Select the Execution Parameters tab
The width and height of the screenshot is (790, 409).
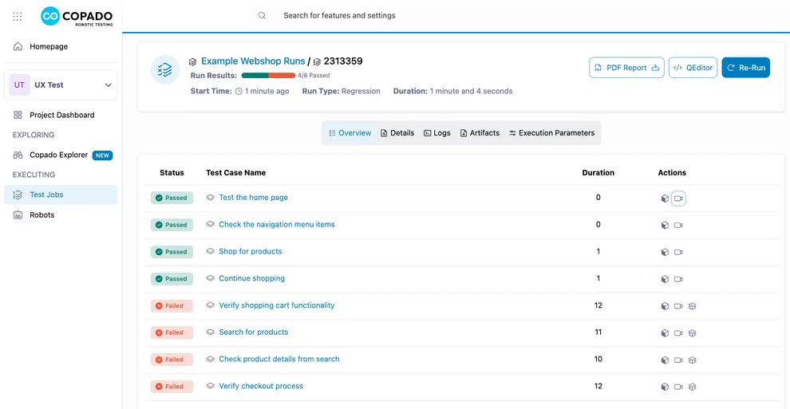(x=551, y=133)
